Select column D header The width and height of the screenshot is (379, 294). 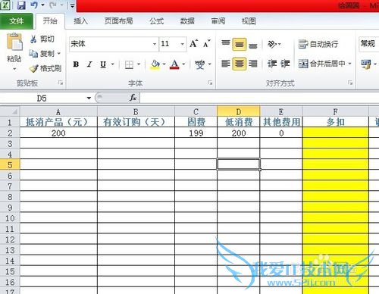239,111
